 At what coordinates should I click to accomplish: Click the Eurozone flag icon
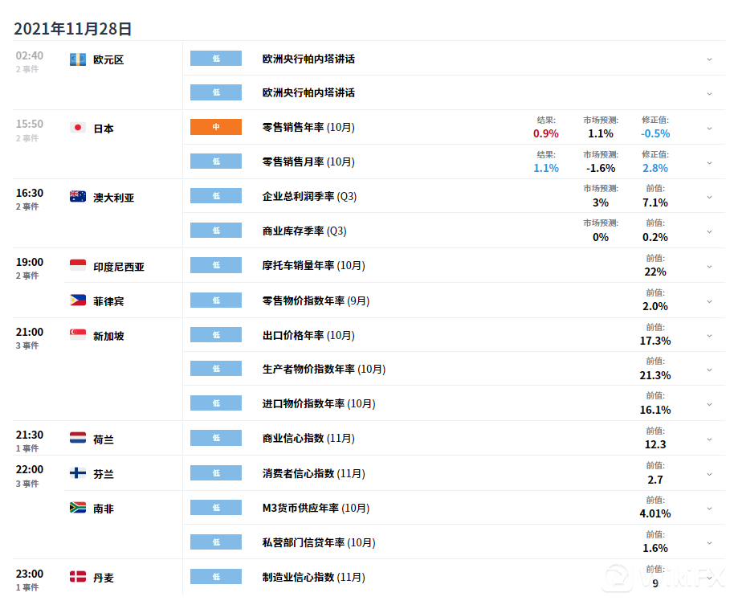(x=78, y=59)
